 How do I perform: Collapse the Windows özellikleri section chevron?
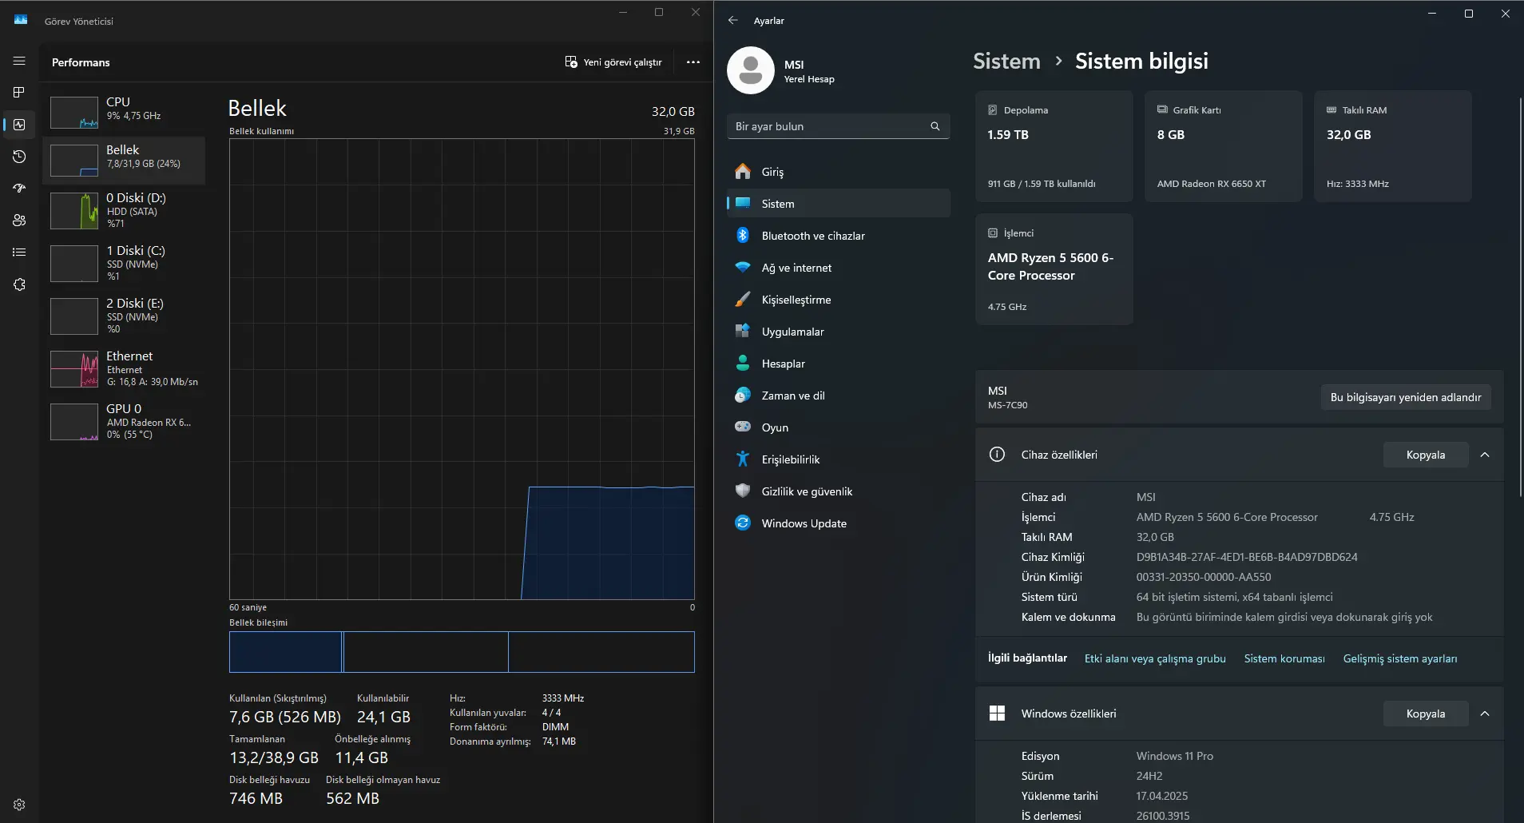coord(1485,714)
